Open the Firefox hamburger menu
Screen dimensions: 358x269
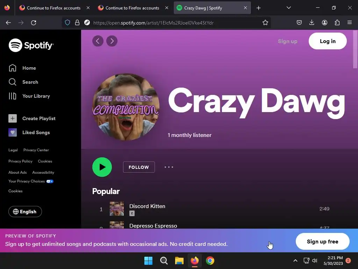tap(350, 23)
